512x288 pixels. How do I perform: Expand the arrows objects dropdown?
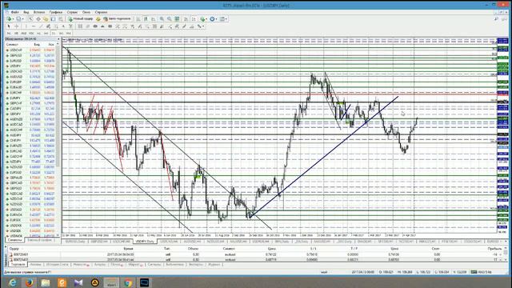tap(203, 26)
